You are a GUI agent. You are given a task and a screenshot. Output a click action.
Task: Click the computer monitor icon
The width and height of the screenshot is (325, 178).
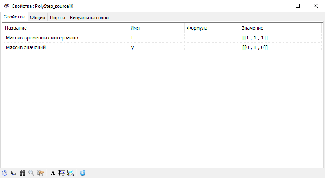pyautogui.click(x=71, y=173)
